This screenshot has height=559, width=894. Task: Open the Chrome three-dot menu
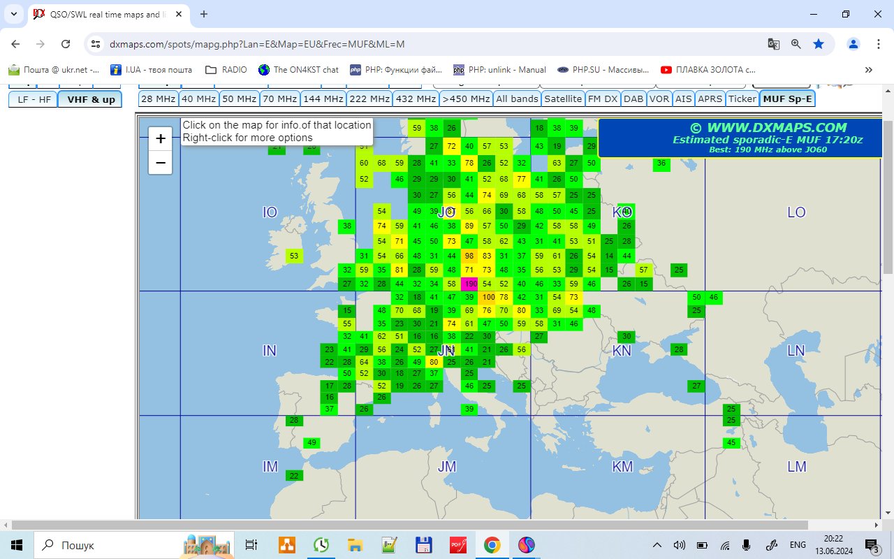click(x=878, y=44)
